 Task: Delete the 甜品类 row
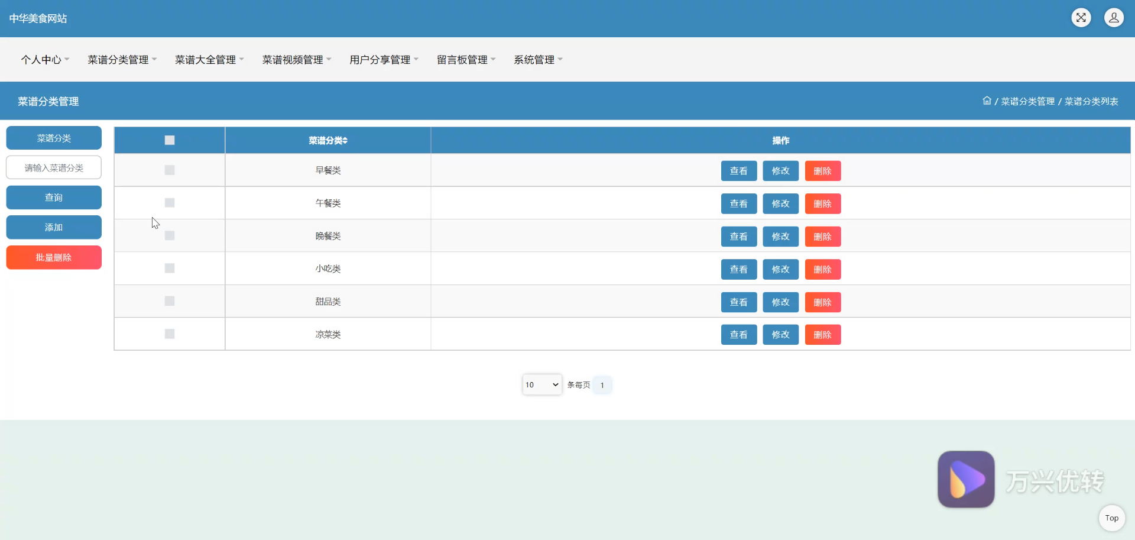pos(823,302)
